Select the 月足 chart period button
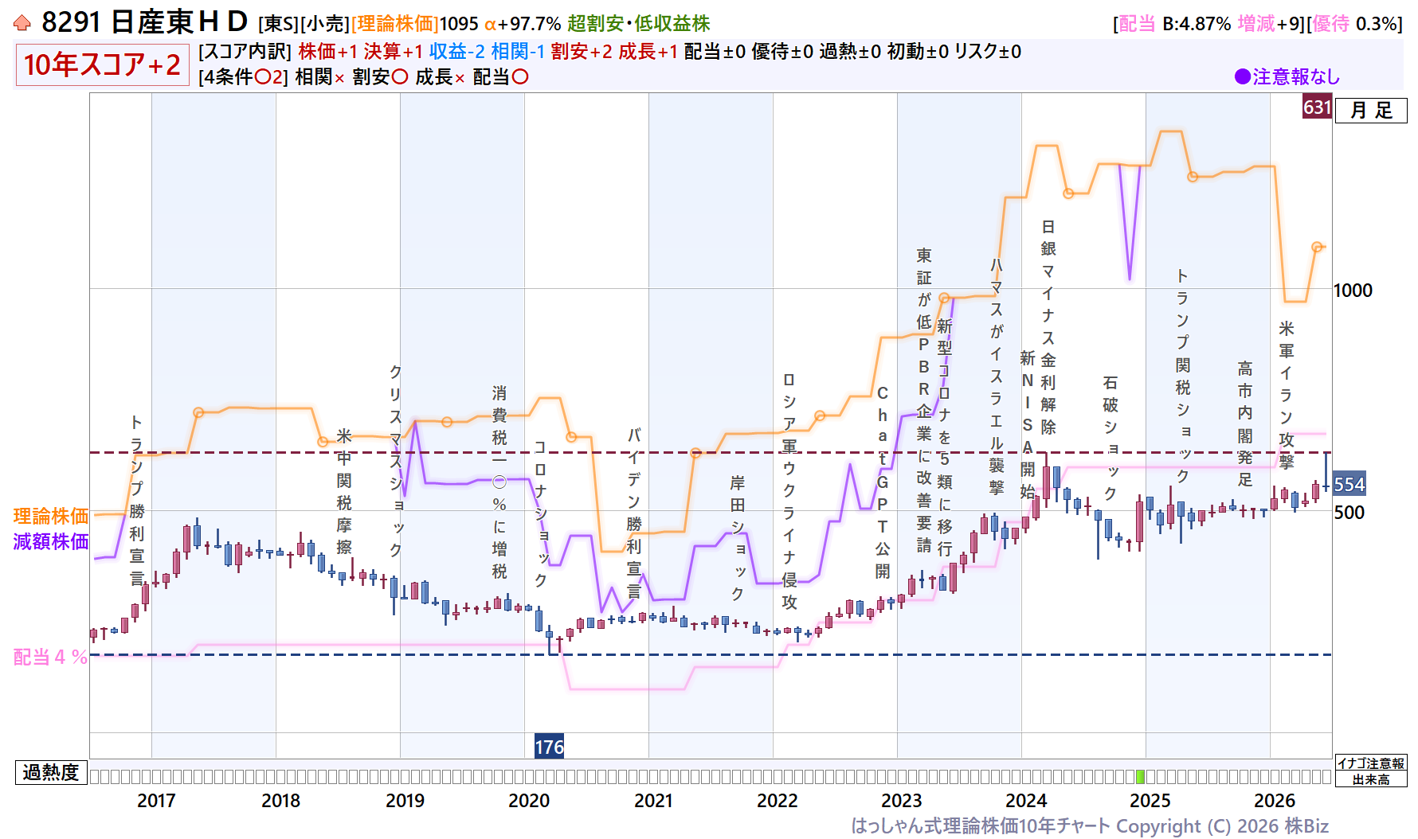The width and height of the screenshot is (1418, 839). 1371,110
